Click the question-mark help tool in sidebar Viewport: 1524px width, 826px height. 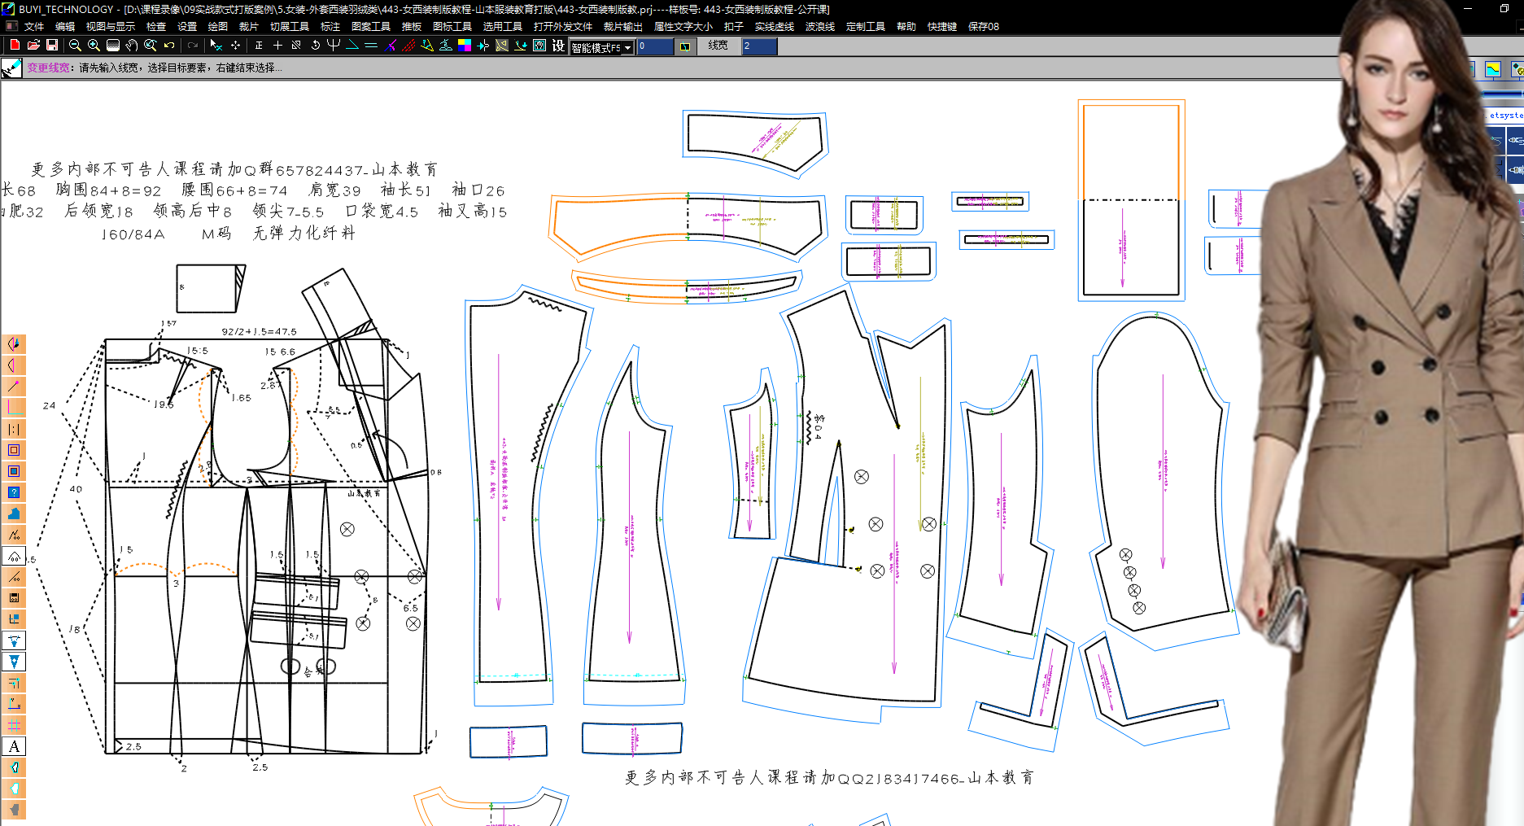[x=14, y=492]
